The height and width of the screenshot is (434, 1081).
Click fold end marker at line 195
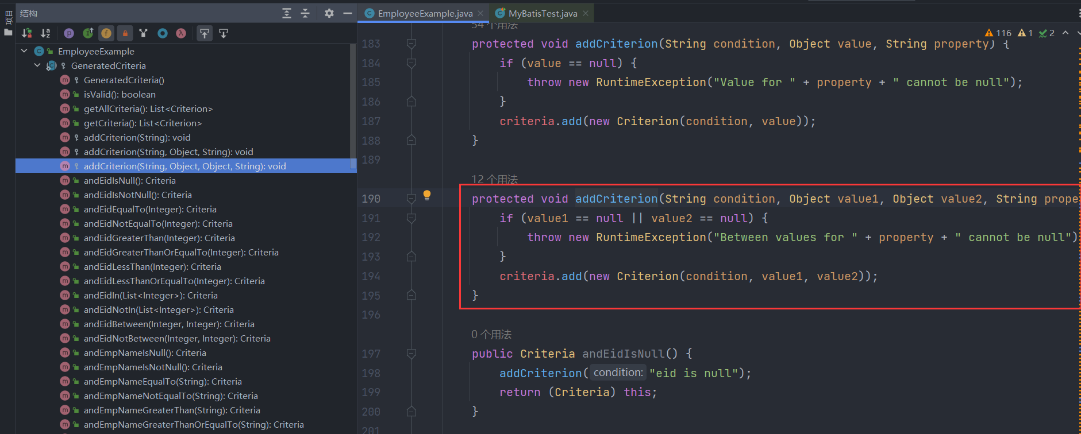coord(411,295)
